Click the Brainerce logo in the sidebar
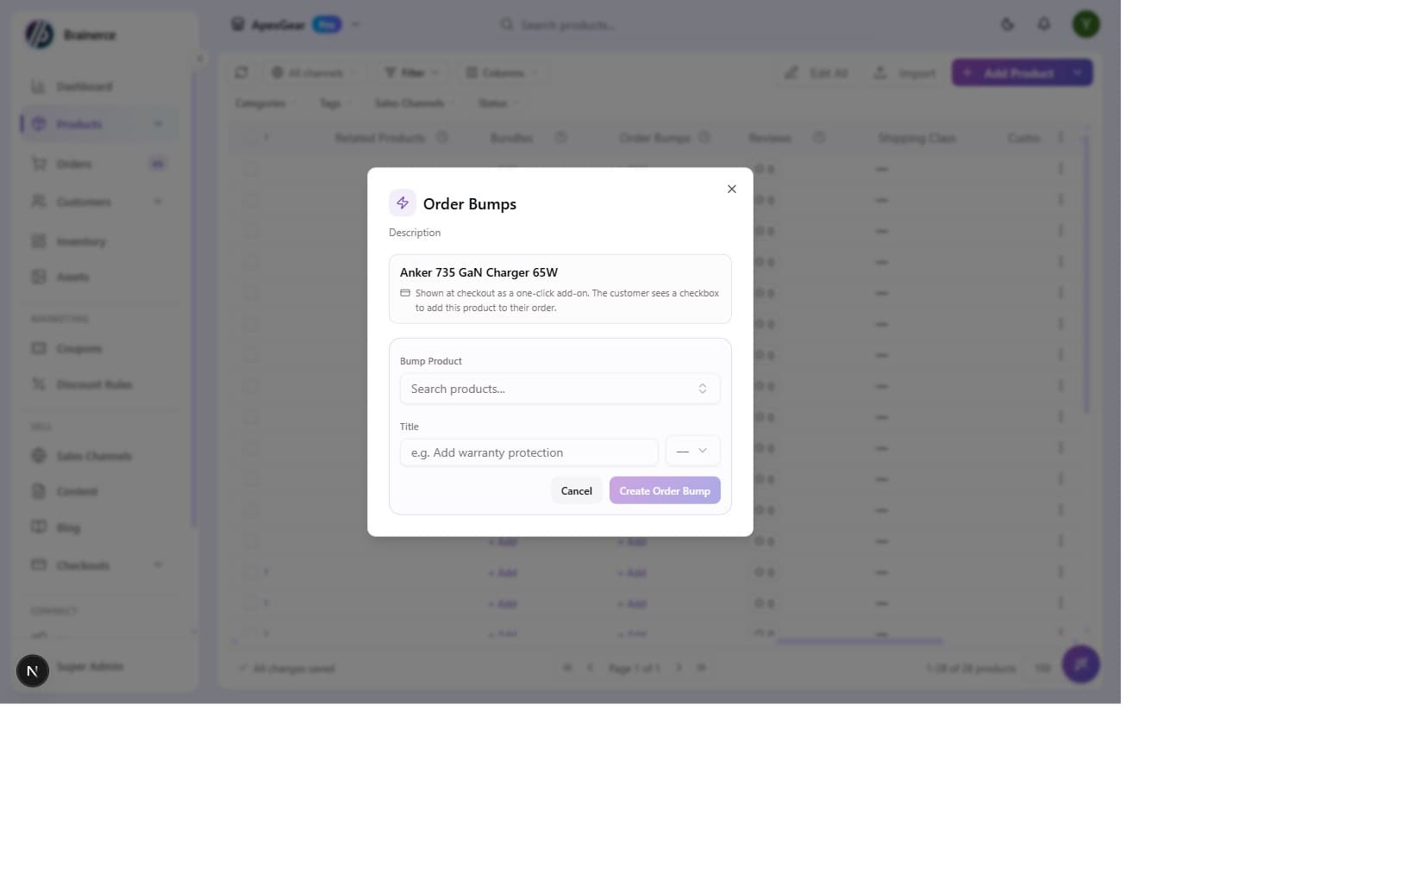 39,34
